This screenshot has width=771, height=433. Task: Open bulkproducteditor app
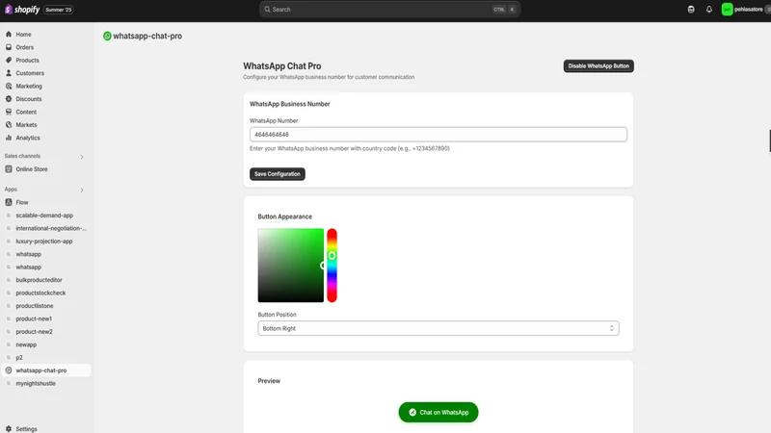(39, 280)
